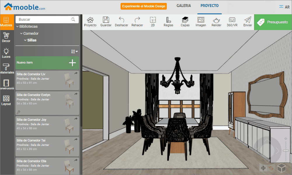Click the mooble.com logo
The image size is (292, 175).
[x=25, y=7]
